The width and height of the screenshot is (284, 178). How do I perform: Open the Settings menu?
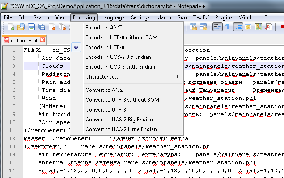140,17
